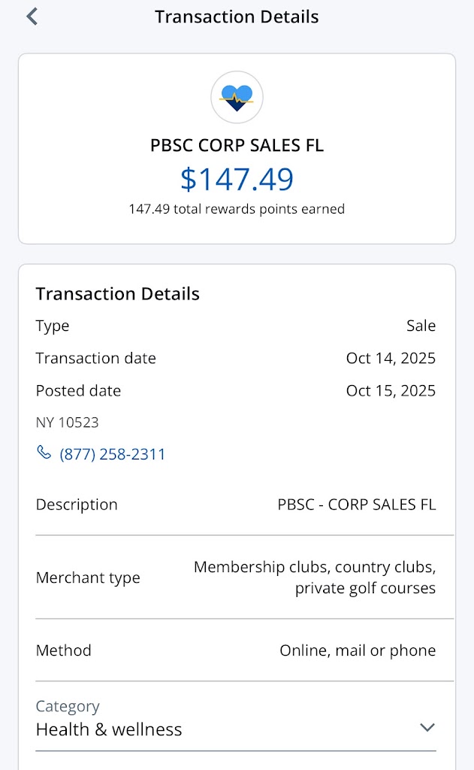Select the Oct 15, 2025 posted date
Image resolution: width=474 pixels, height=770 pixels.
(x=391, y=390)
